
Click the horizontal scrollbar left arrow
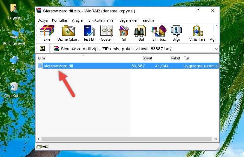[39, 139]
